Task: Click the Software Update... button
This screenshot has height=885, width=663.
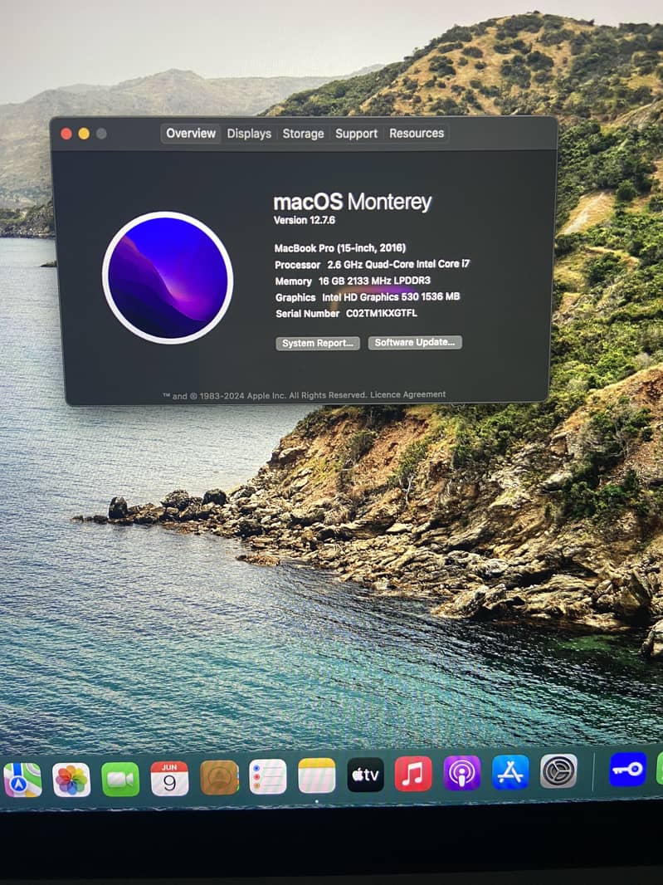Action: 415,342
